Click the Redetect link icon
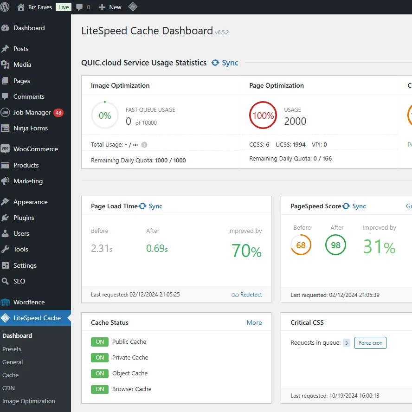Screen dimensions: 412x412 pyautogui.click(x=235, y=295)
